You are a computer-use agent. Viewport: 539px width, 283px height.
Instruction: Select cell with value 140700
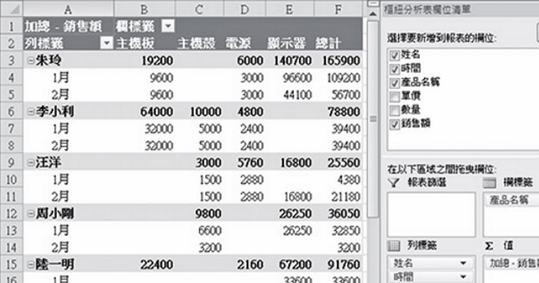click(x=289, y=61)
